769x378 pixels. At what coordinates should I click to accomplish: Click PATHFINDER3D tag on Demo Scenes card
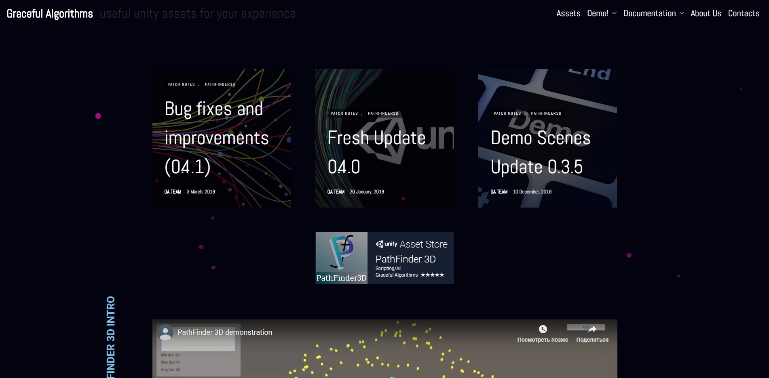[x=546, y=113]
